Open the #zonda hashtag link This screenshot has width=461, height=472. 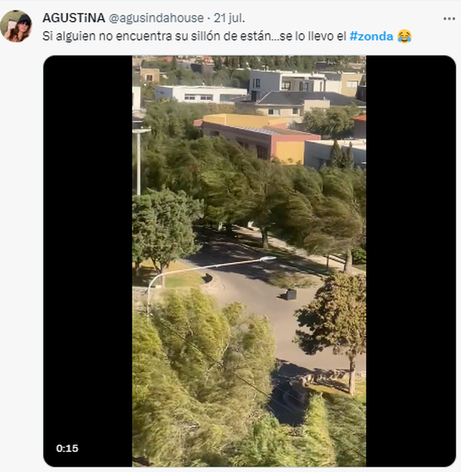(x=371, y=36)
